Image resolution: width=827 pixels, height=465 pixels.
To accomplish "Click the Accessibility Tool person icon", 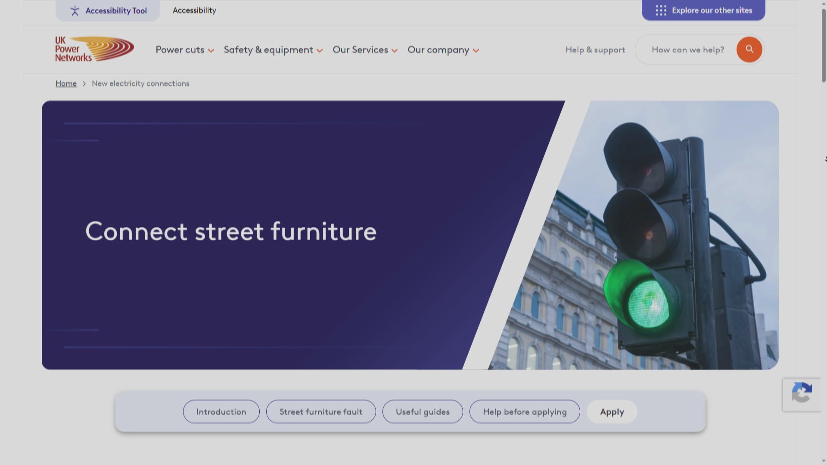I will tap(75, 11).
